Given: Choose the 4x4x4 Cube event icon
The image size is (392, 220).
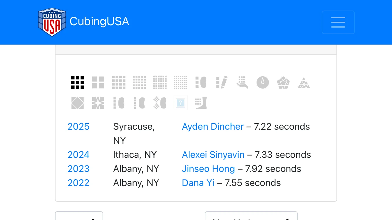Looking at the screenshot, I should click(x=119, y=82).
